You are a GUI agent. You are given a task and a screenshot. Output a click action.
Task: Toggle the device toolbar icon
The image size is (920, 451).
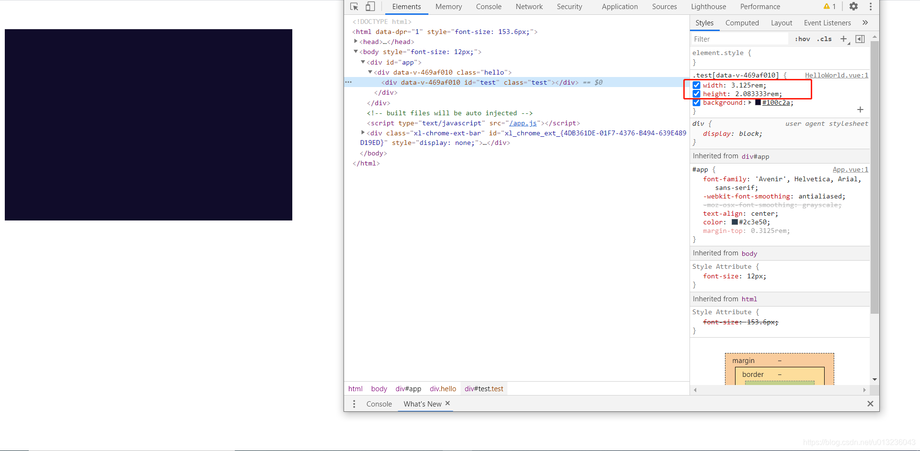coord(369,6)
